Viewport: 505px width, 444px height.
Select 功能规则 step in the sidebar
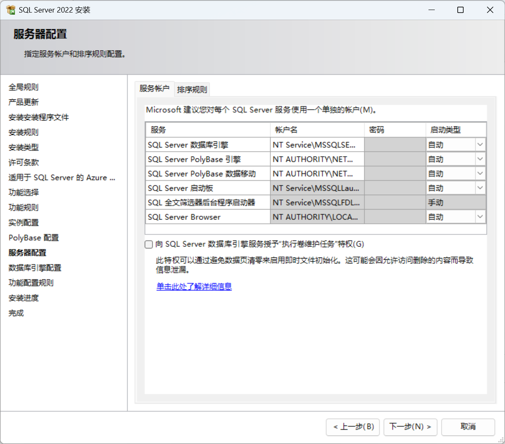pos(23,207)
